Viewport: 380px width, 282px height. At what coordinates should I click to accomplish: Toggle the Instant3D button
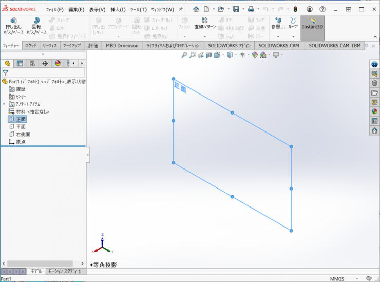pyautogui.click(x=312, y=27)
